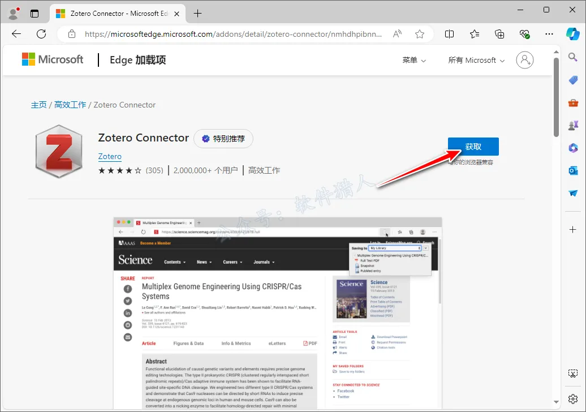Click the scrollbar up arrow

click(x=556, y=52)
